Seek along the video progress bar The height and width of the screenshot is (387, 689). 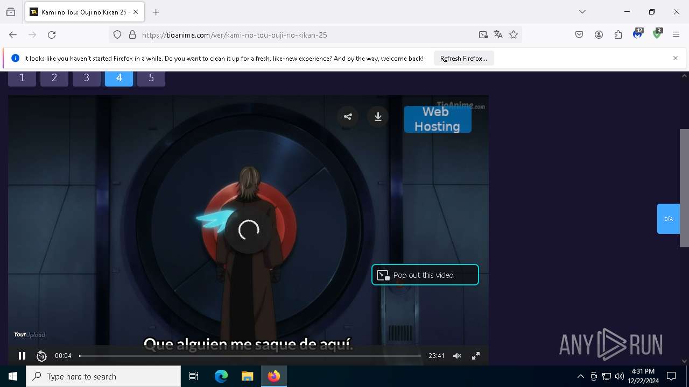click(250, 356)
